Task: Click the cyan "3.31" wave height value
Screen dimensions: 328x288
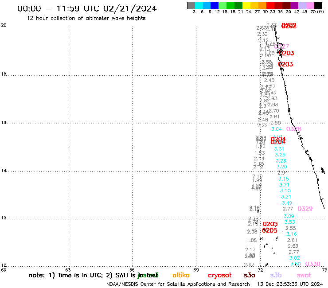Action: [x=279, y=149]
